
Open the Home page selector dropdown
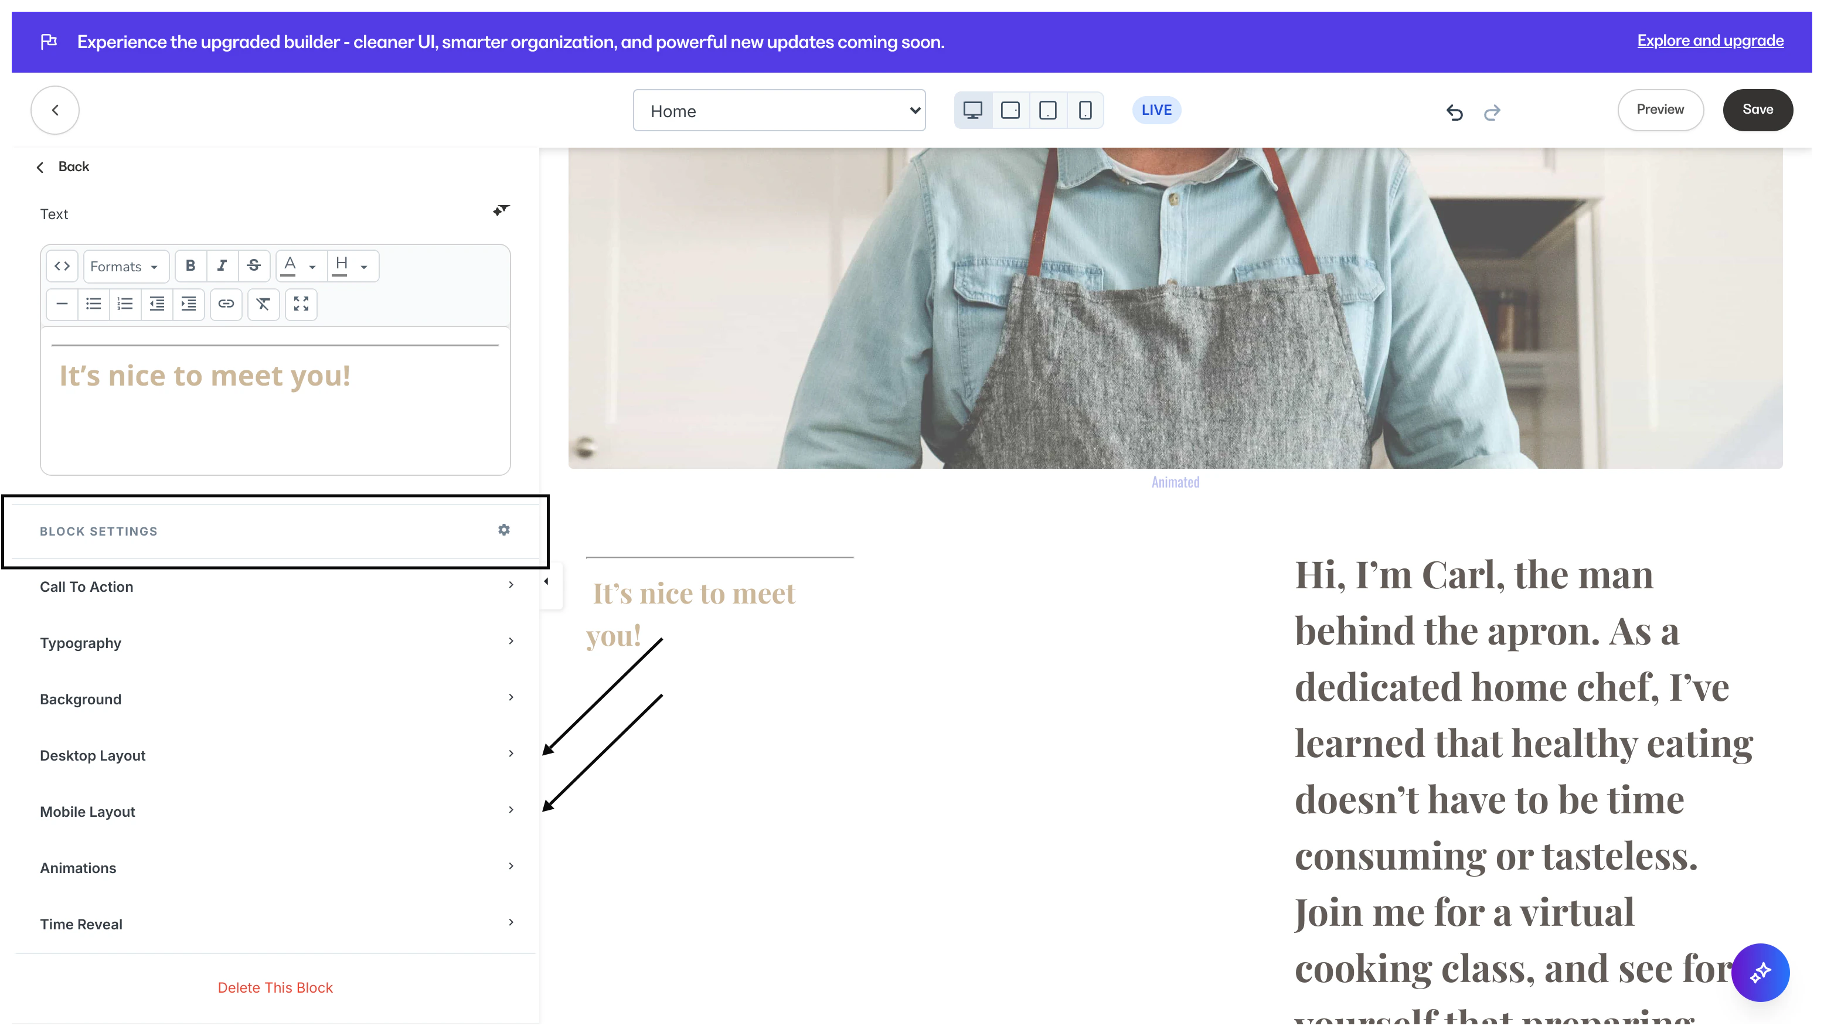coord(780,110)
